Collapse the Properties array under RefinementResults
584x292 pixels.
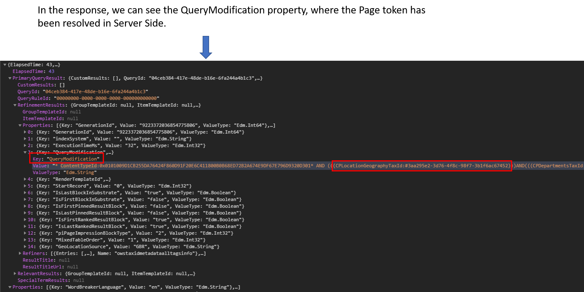(x=20, y=125)
